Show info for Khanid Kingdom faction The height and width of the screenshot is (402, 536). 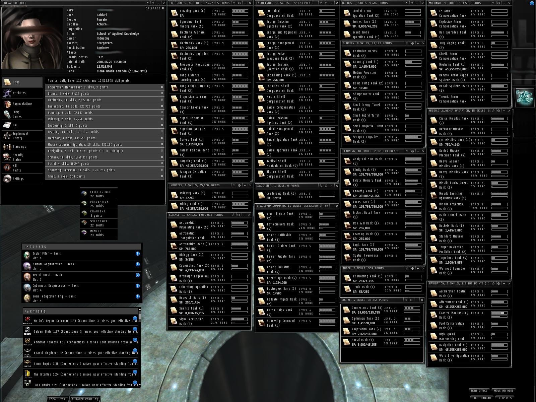pos(135,350)
